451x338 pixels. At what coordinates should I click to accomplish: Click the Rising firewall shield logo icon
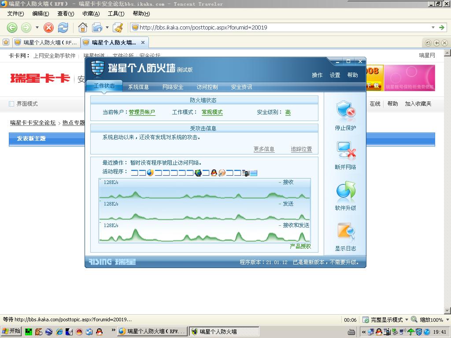pos(97,68)
